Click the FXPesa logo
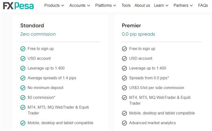 point(18,6)
